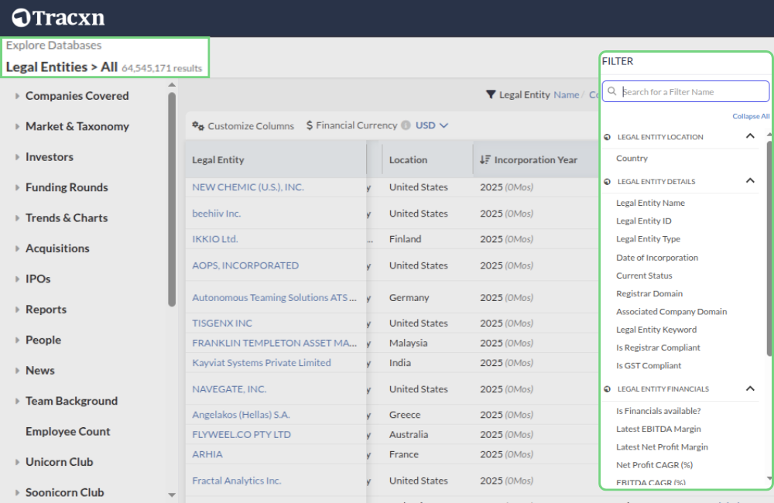Click the Customize Columns gear icon
The image size is (774, 503).
click(198, 126)
